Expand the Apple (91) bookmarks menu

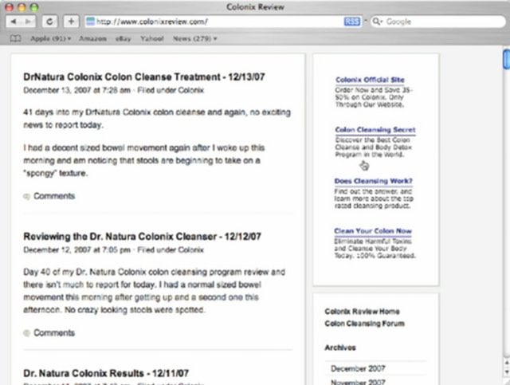50,39
